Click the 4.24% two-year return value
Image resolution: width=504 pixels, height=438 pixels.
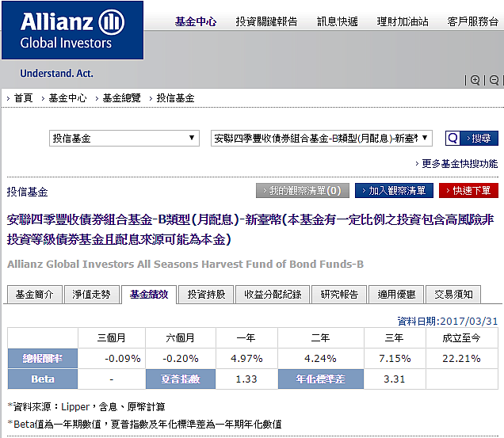coord(320,358)
